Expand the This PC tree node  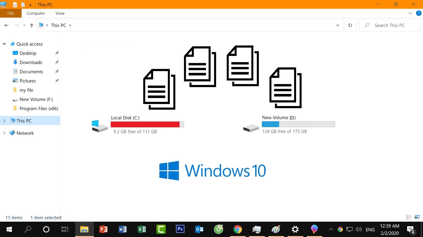(x=4, y=121)
